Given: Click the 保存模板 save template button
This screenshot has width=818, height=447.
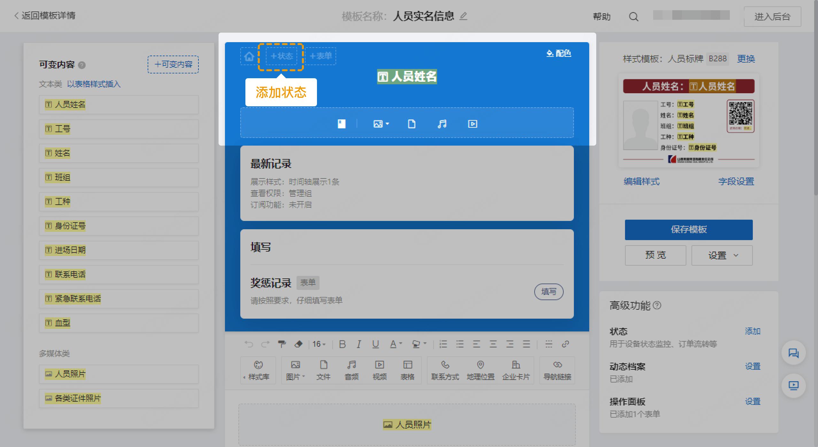Looking at the screenshot, I should click(689, 230).
